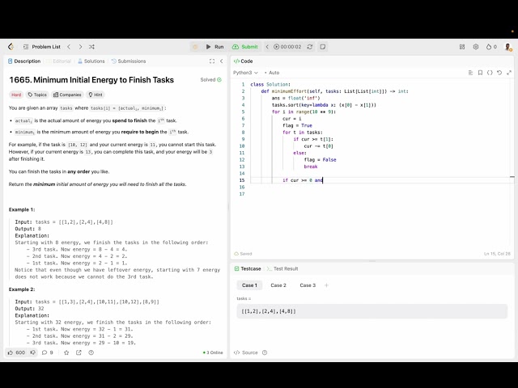Open the layout manager icon
The width and height of the screenshot is (518, 388).
[x=462, y=47]
